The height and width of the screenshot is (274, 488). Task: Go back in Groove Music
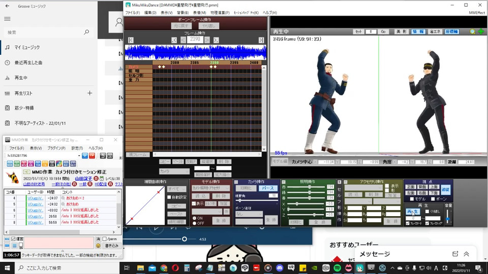point(7,6)
